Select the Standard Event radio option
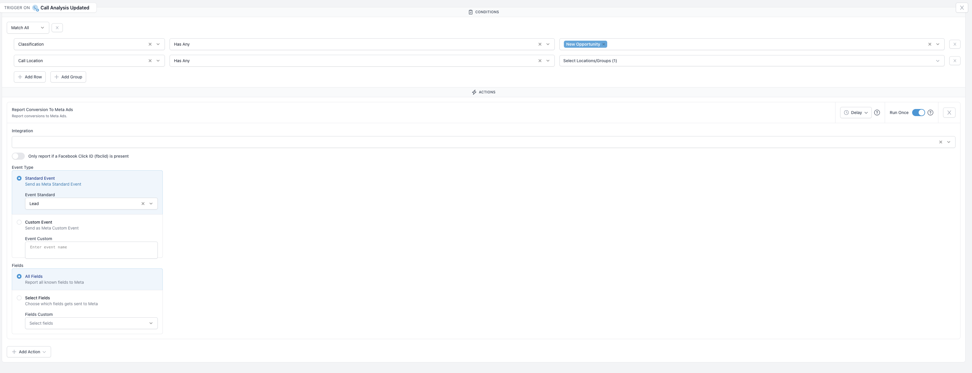Viewport: 972px width, 373px height. coord(19,178)
